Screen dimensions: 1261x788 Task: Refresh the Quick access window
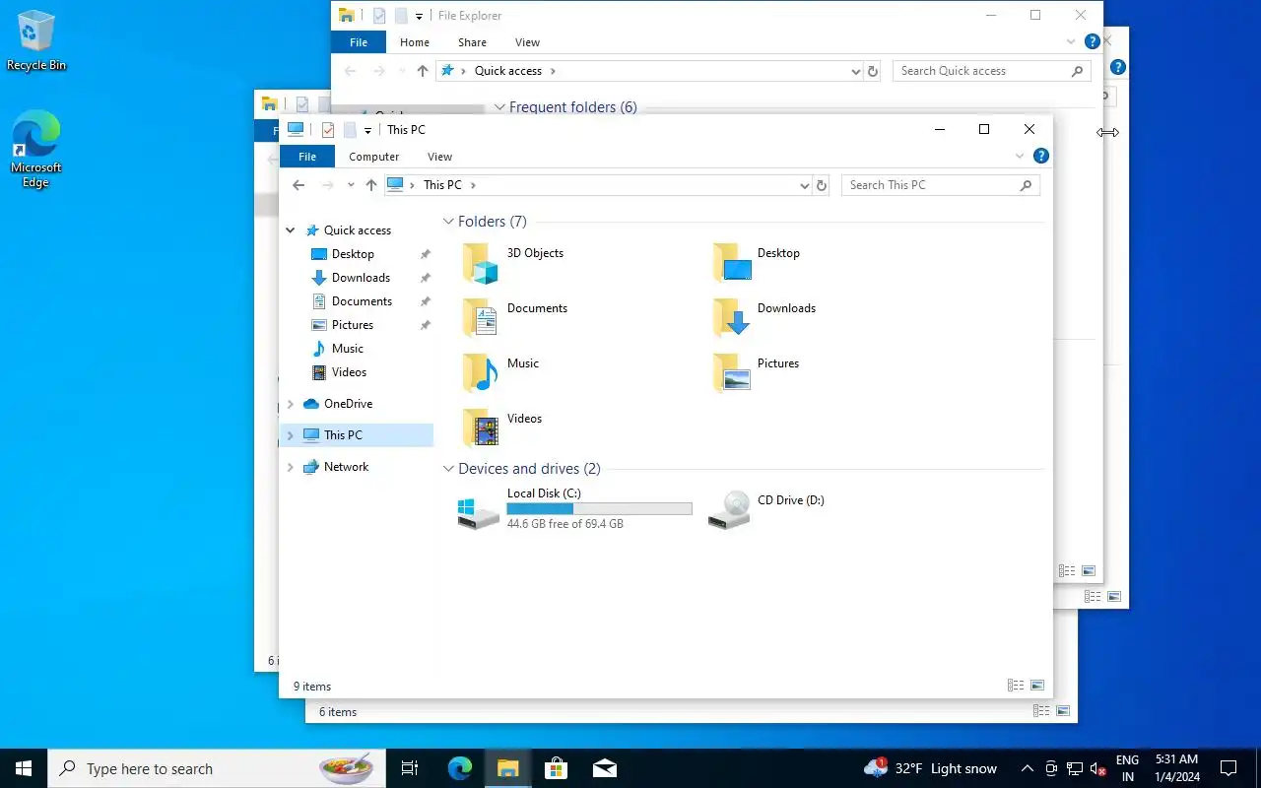tap(872, 71)
